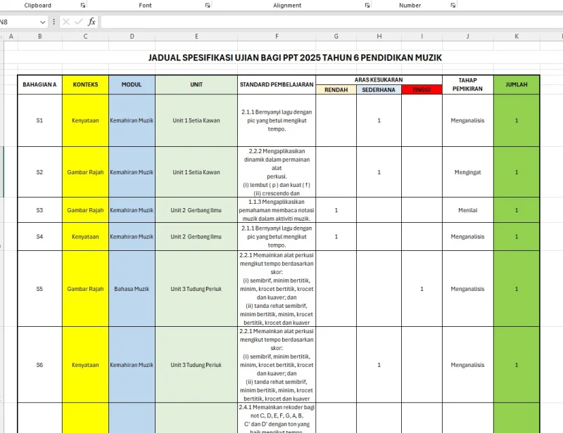Select column K header
The image size is (563, 433).
(x=517, y=36)
